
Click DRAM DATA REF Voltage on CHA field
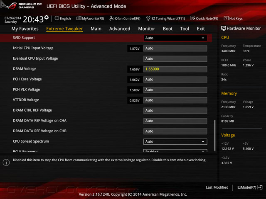coord(175,121)
